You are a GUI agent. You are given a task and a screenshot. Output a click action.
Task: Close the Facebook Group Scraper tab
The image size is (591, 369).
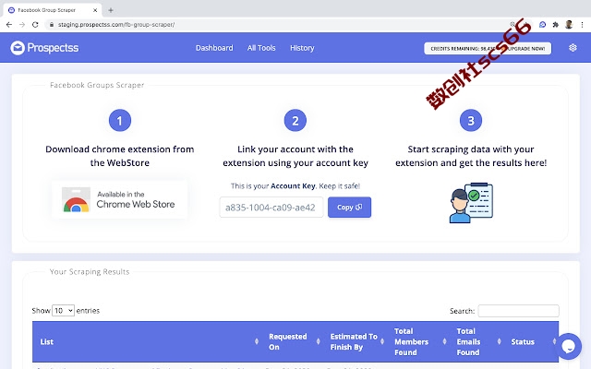tap(95, 10)
